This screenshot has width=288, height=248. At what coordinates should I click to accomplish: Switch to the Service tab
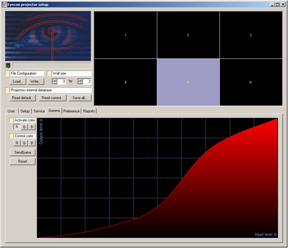[x=39, y=111]
